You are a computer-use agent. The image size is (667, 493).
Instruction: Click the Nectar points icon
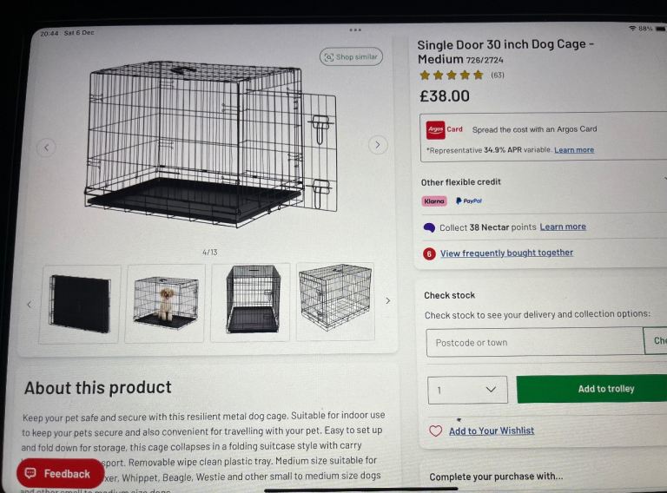429,227
